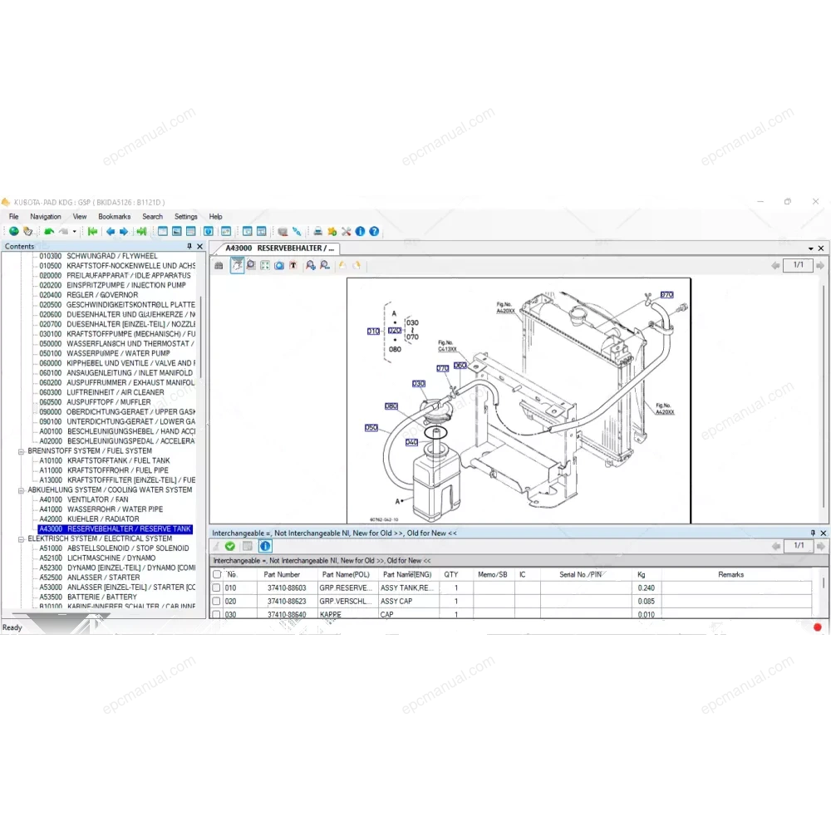Open the Bookmarks menu

[x=115, y=216]
